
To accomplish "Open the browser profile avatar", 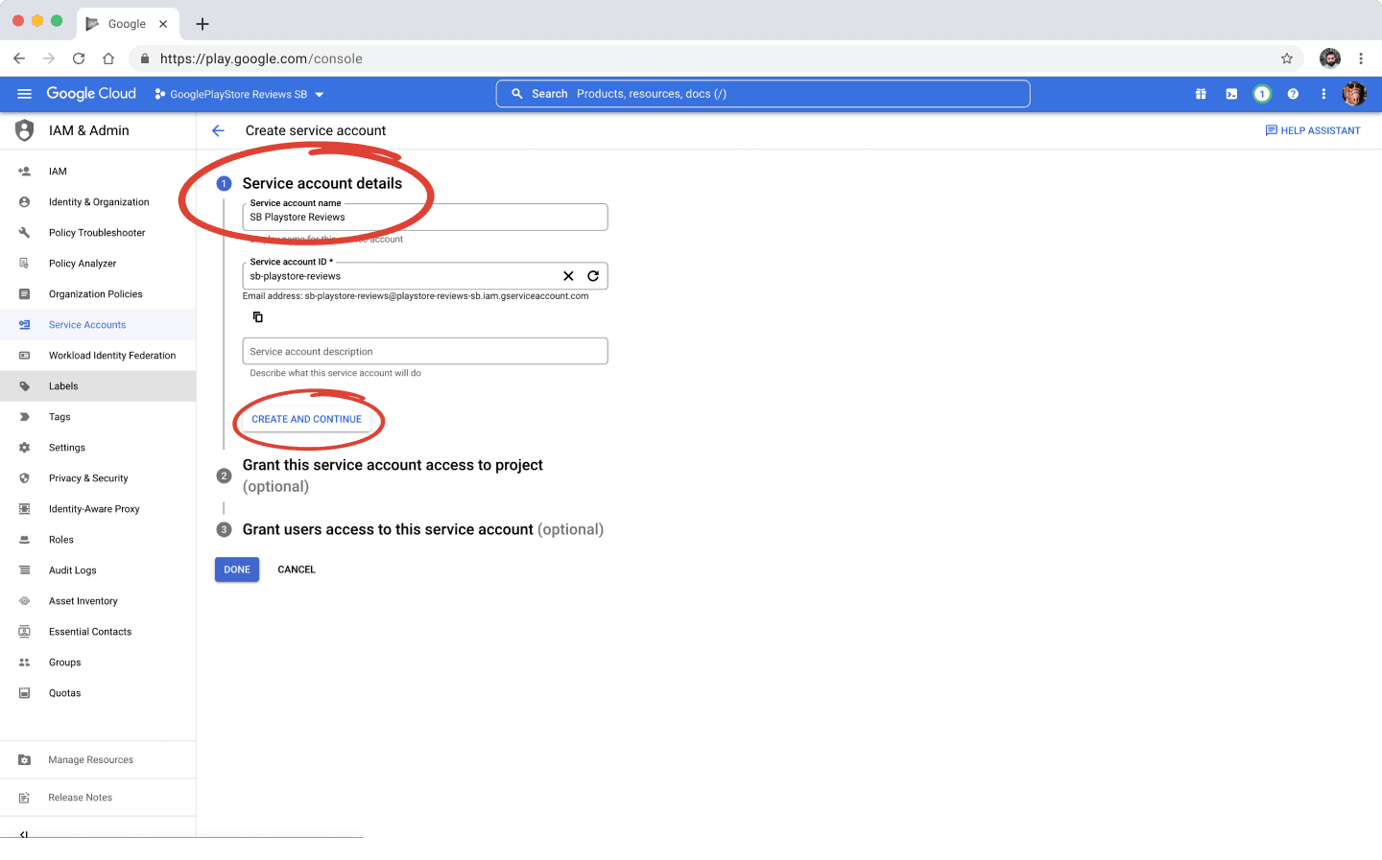I will [1330, 58].
